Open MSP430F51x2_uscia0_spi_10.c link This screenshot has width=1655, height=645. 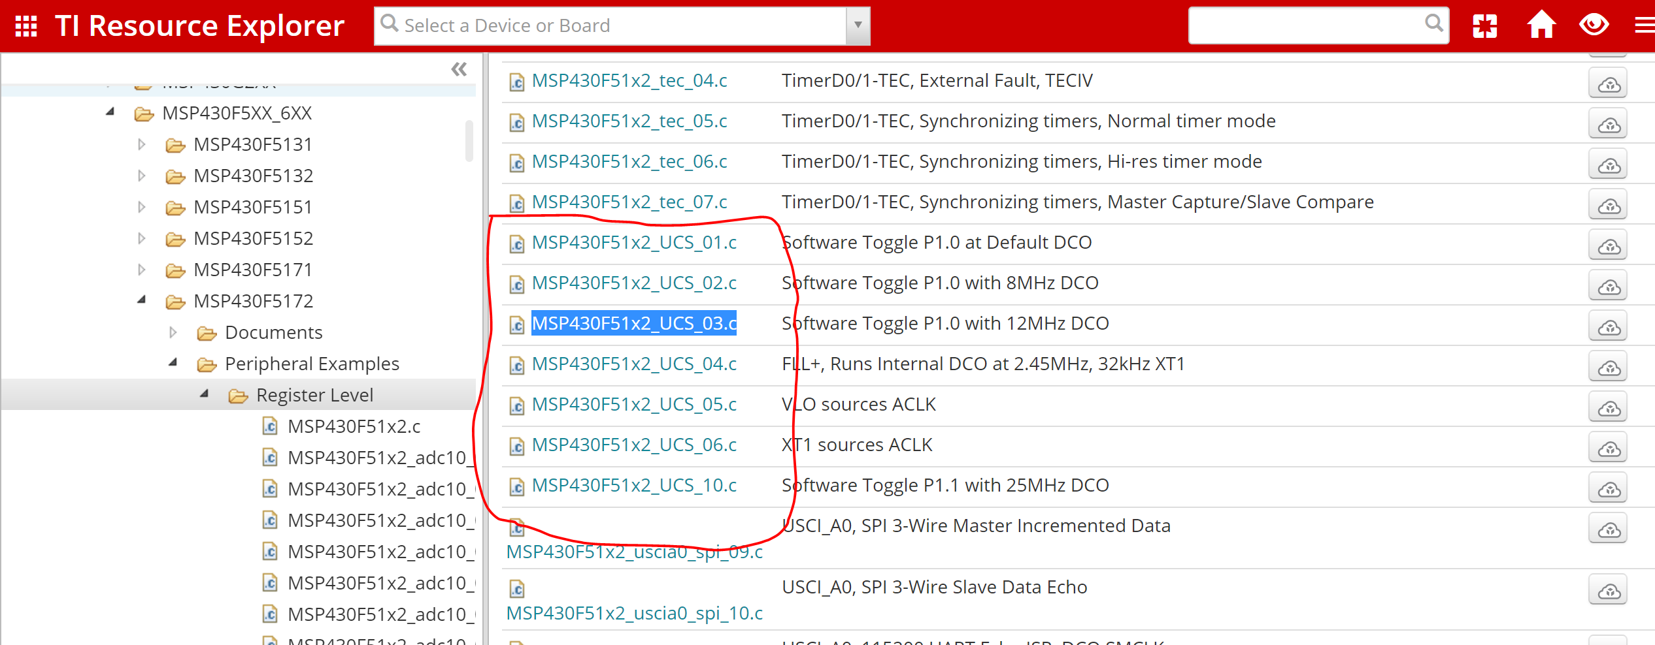(635, 612)
